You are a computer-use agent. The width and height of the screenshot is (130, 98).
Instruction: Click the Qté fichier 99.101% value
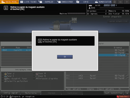pyautogui.click(x=125, y=14)
